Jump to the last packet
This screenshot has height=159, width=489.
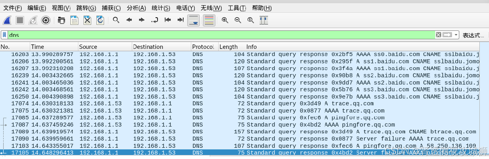click(x=180, y=20)
